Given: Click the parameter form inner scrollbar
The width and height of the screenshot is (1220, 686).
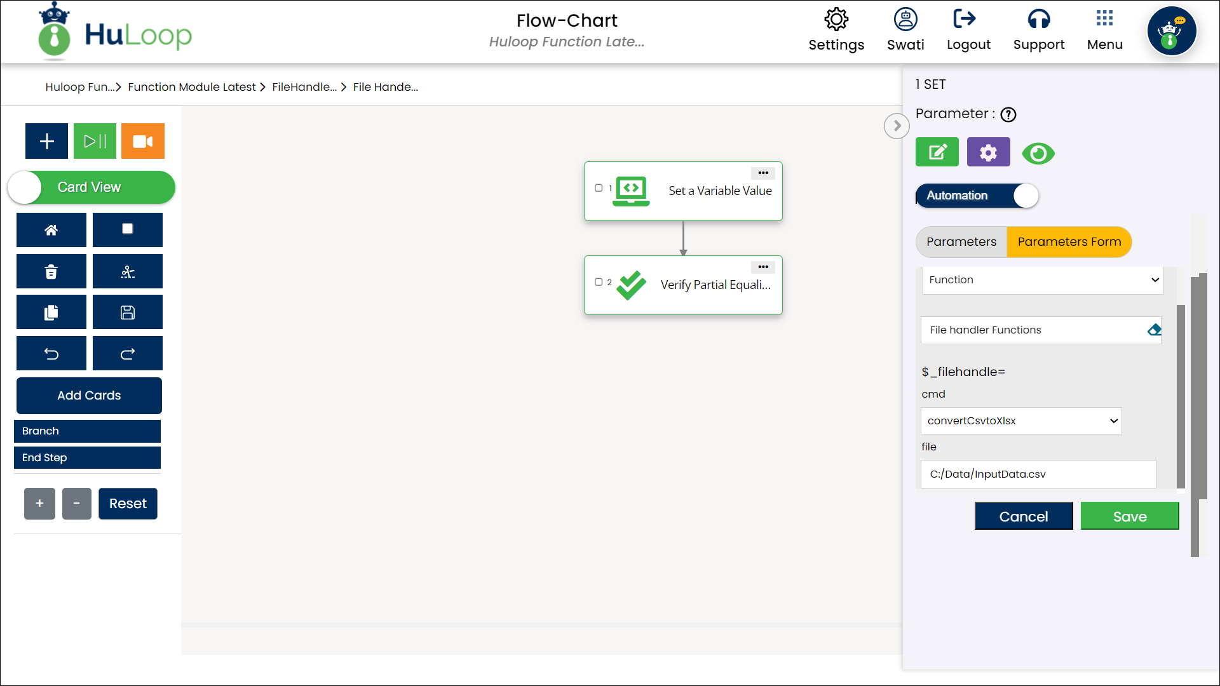Looking at the screenshot, I should 1181,396.
